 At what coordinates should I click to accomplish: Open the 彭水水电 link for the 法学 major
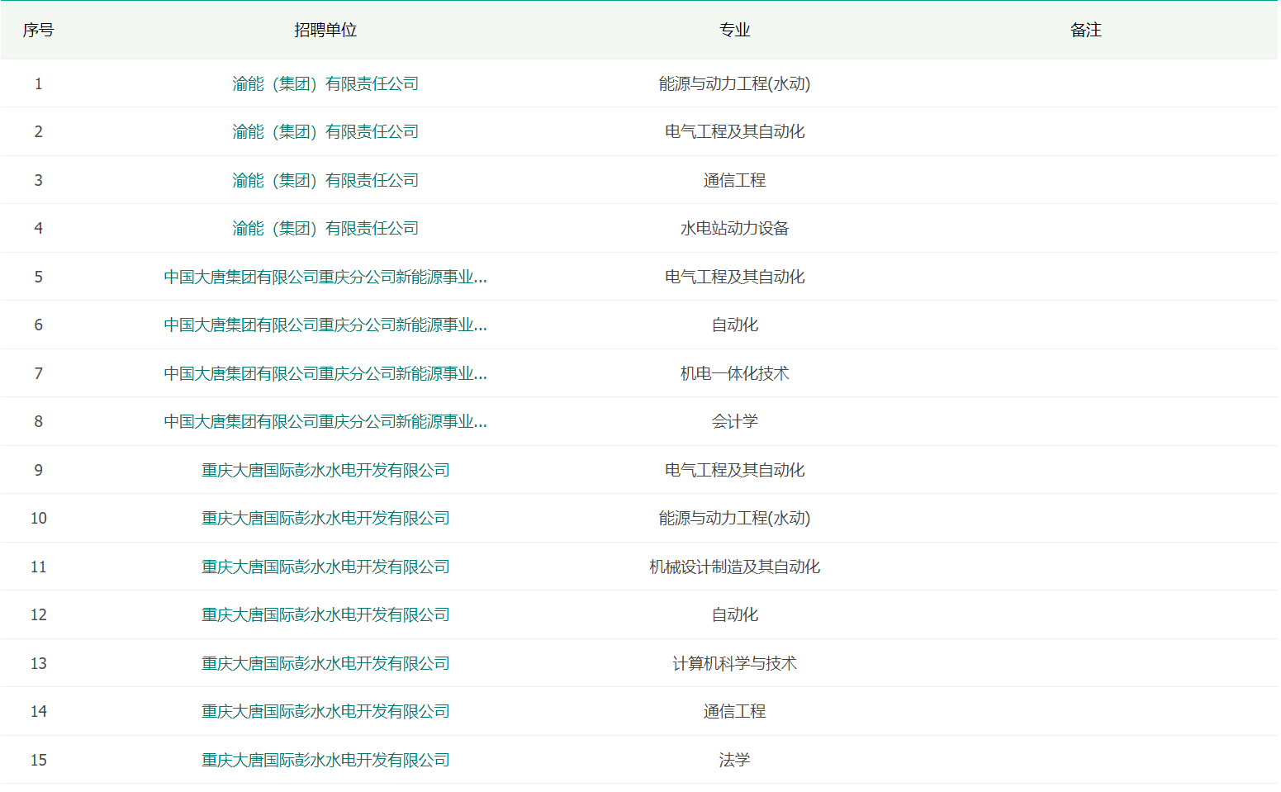tap(325, 760)
